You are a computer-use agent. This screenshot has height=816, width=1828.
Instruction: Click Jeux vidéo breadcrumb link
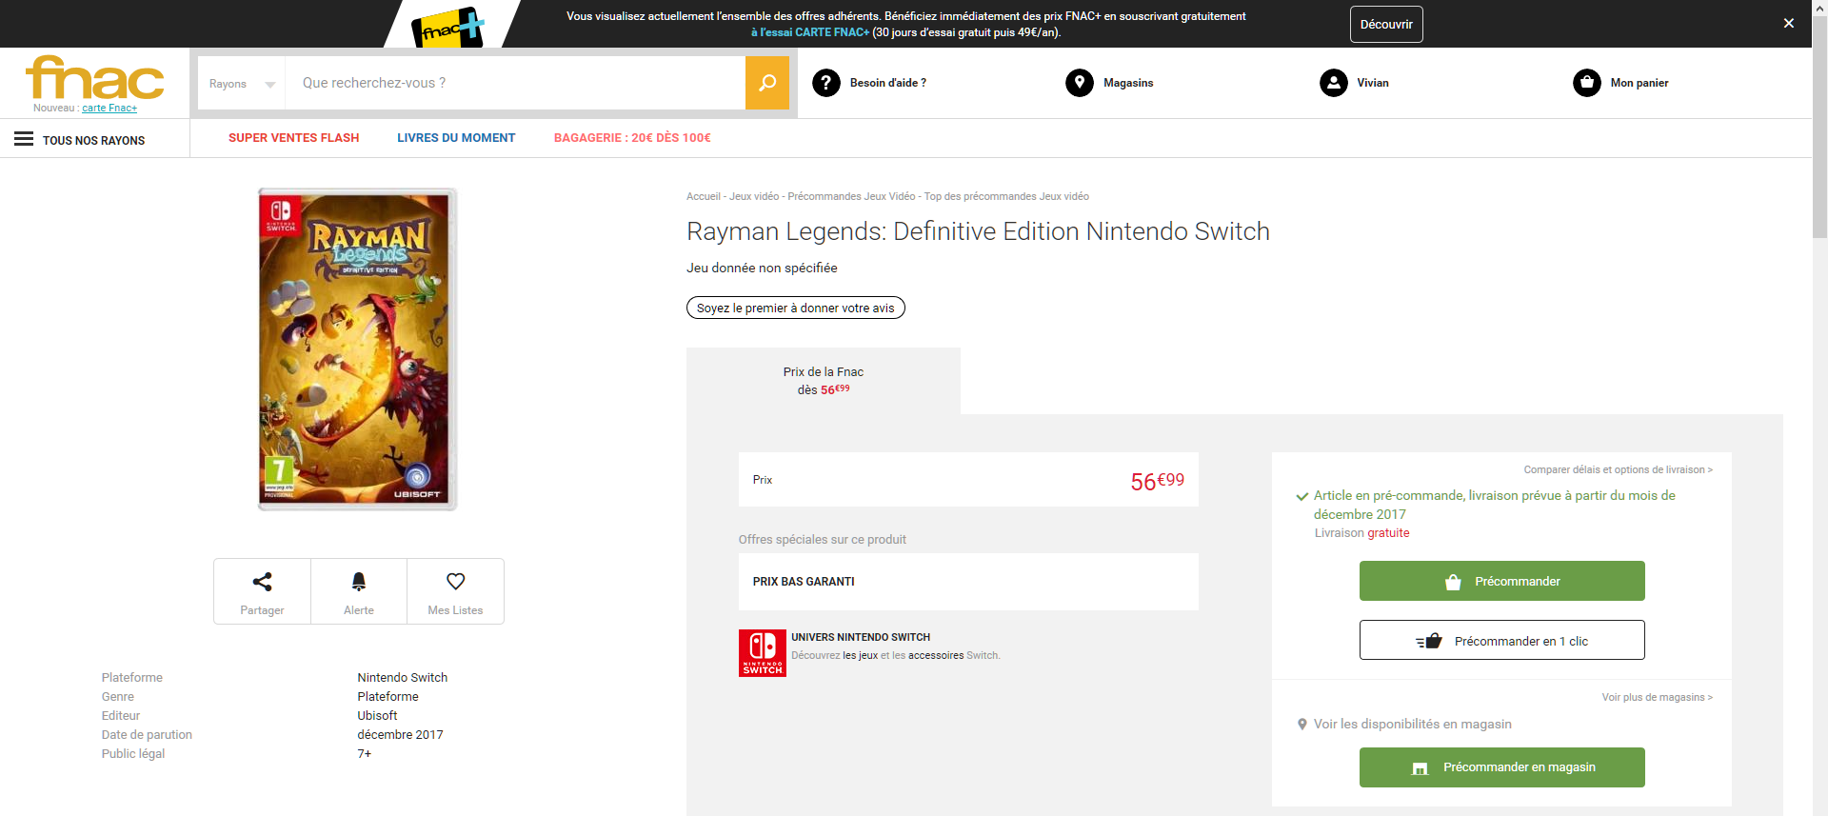[754, 196]
